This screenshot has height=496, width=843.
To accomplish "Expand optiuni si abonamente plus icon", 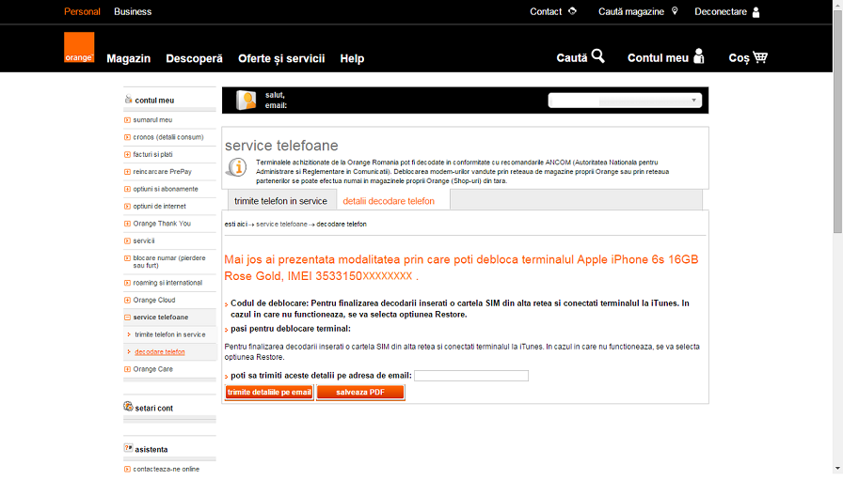I will click(127, 189).
